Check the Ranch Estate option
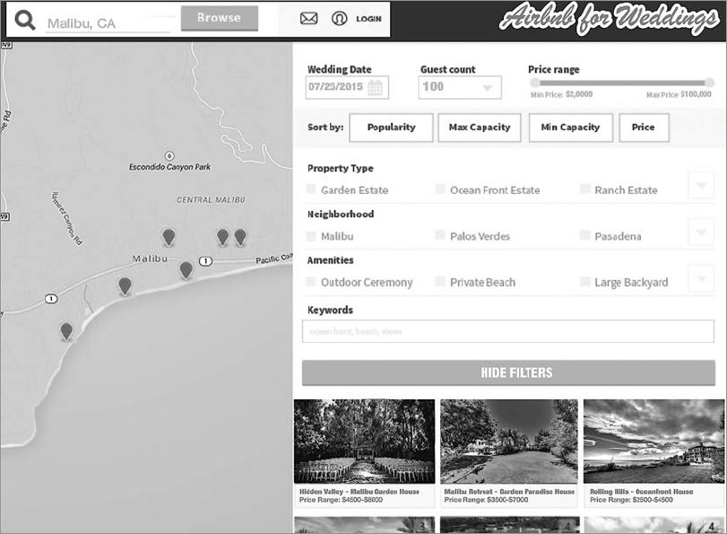727x534 pixels. (x=585, y=188)
